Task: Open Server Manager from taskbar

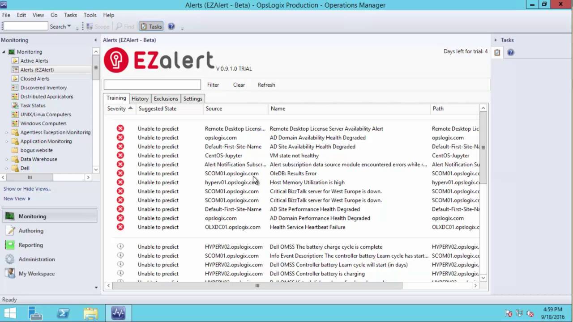Action: (x=35, y=313)
